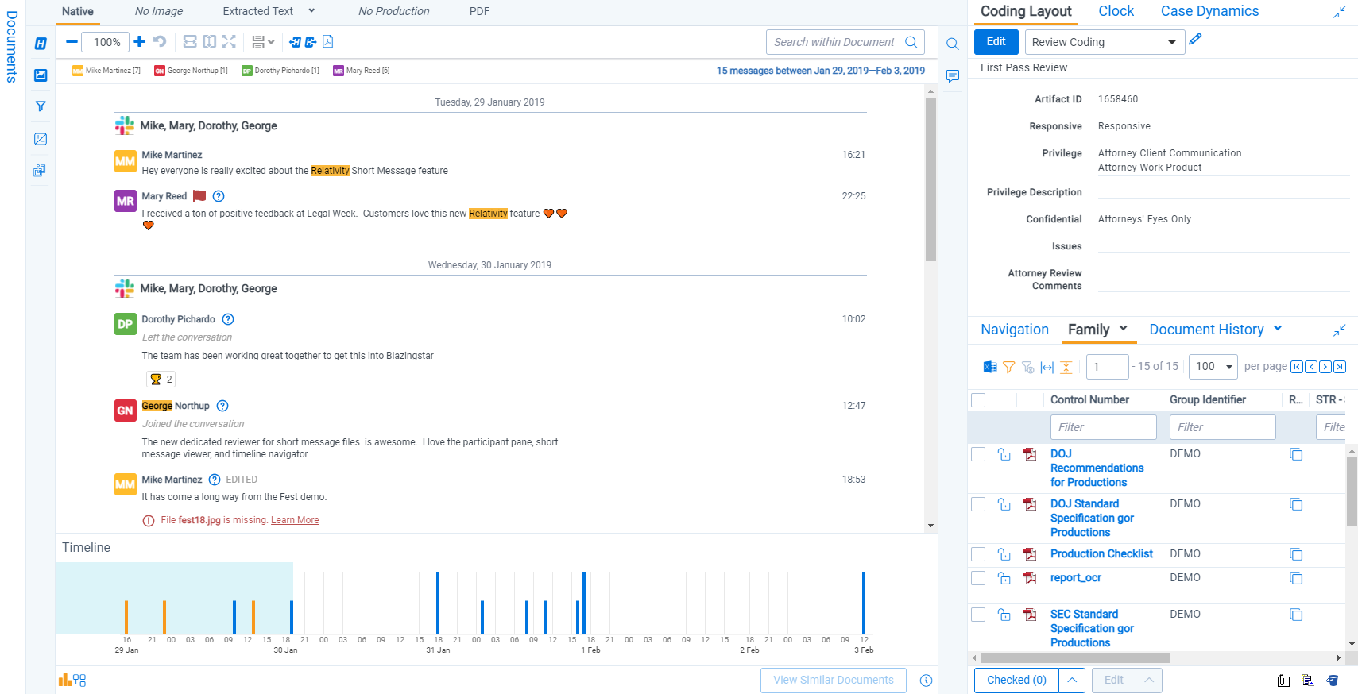Check the SEC Standard Specification row

(x=979, y=615)
